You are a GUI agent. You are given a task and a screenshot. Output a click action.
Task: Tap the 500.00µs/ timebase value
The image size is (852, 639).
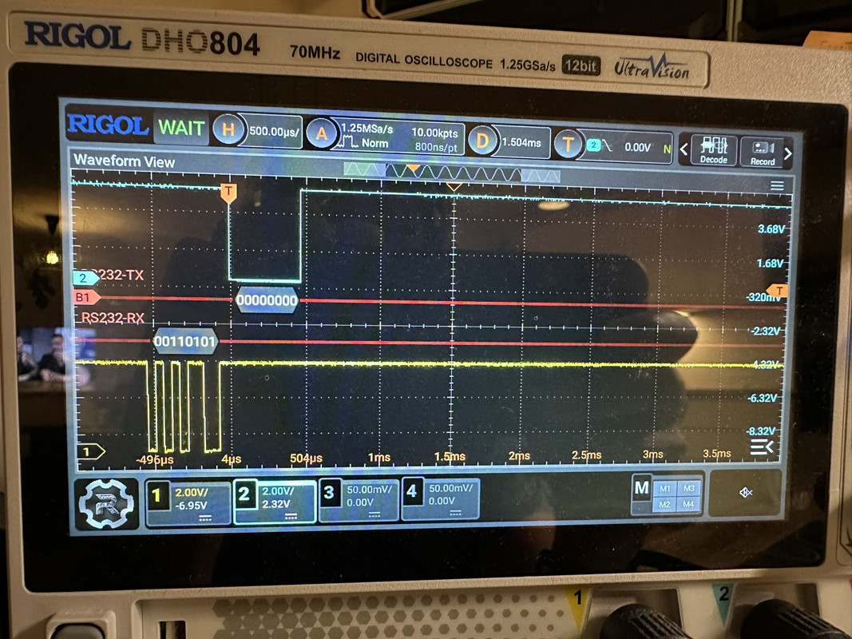pyautogui.click(x=275, y=131)
